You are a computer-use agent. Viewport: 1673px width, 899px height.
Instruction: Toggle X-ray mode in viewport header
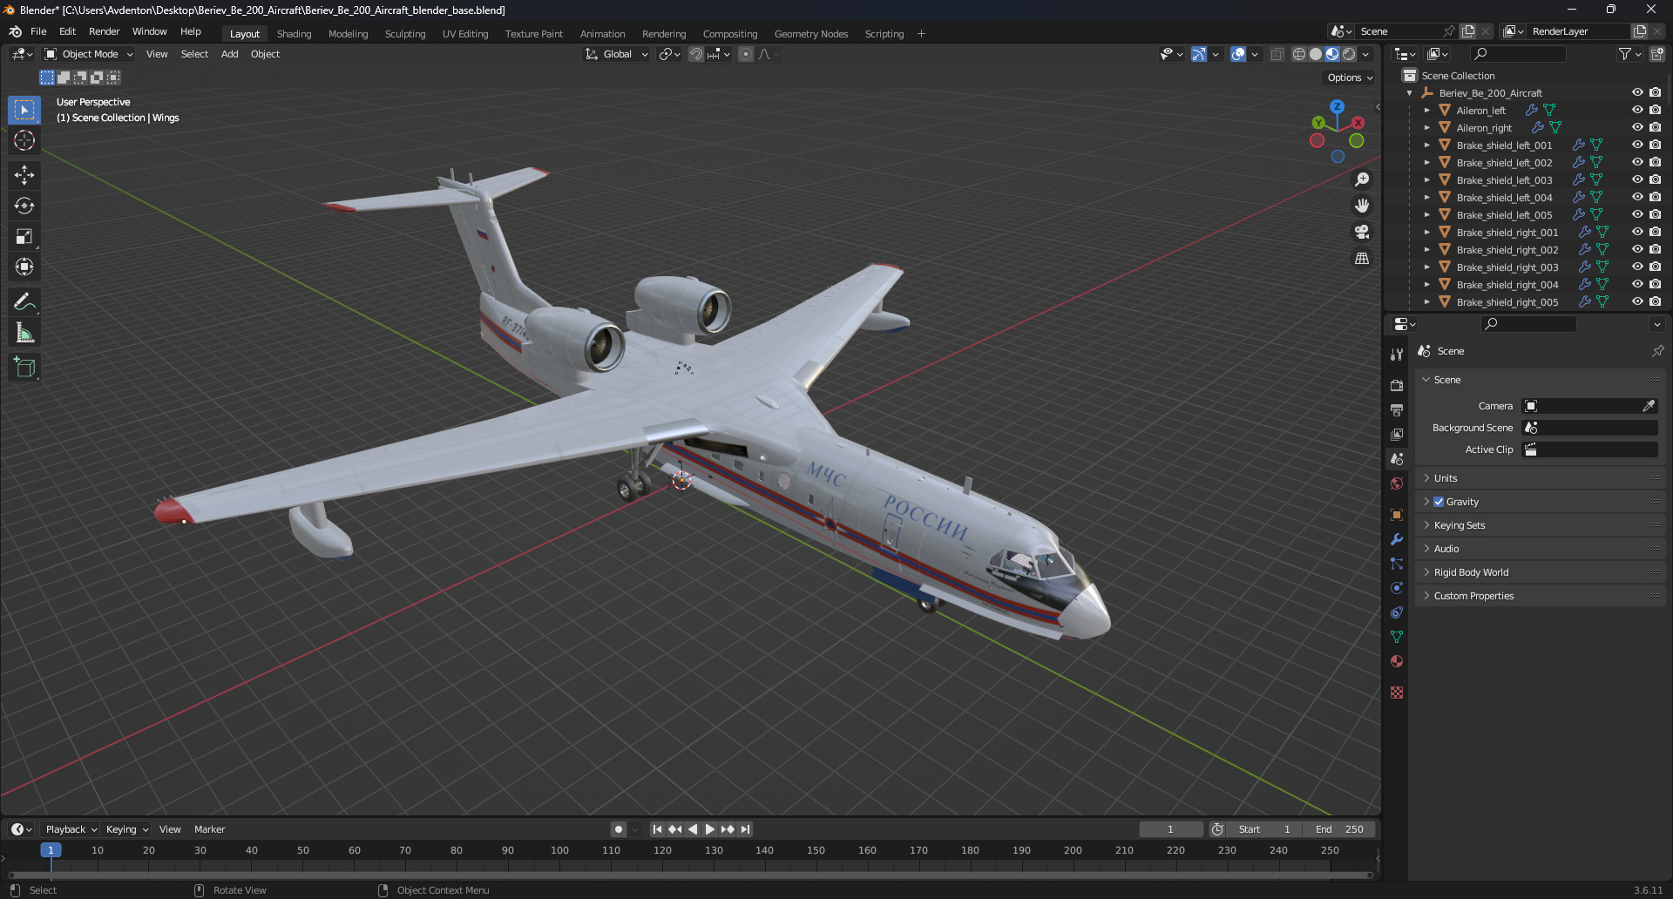1277,54
